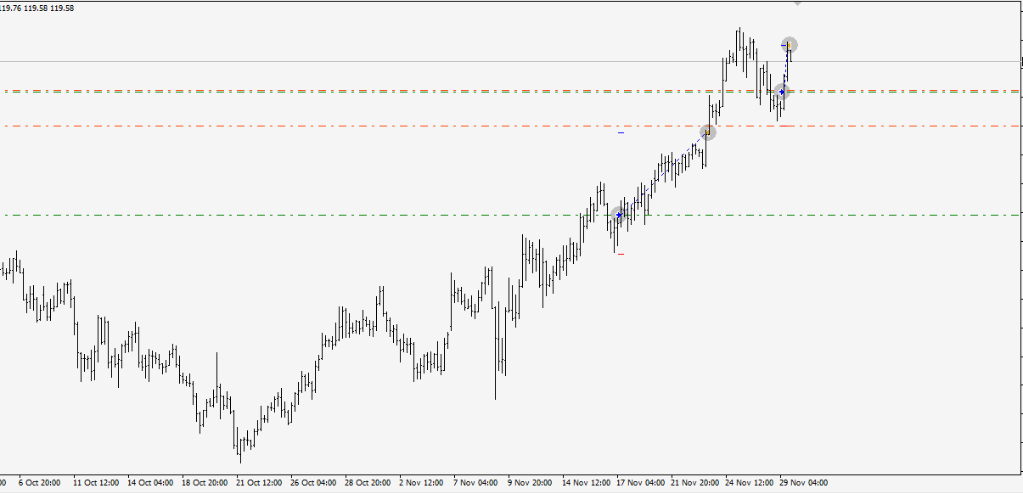
Task: Select the long dotted blue trade line from 17 Nov
Action: 662,174
